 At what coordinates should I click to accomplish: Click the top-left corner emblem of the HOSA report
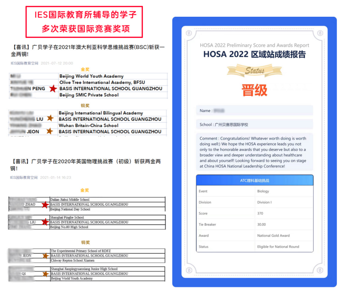point(188,33)
